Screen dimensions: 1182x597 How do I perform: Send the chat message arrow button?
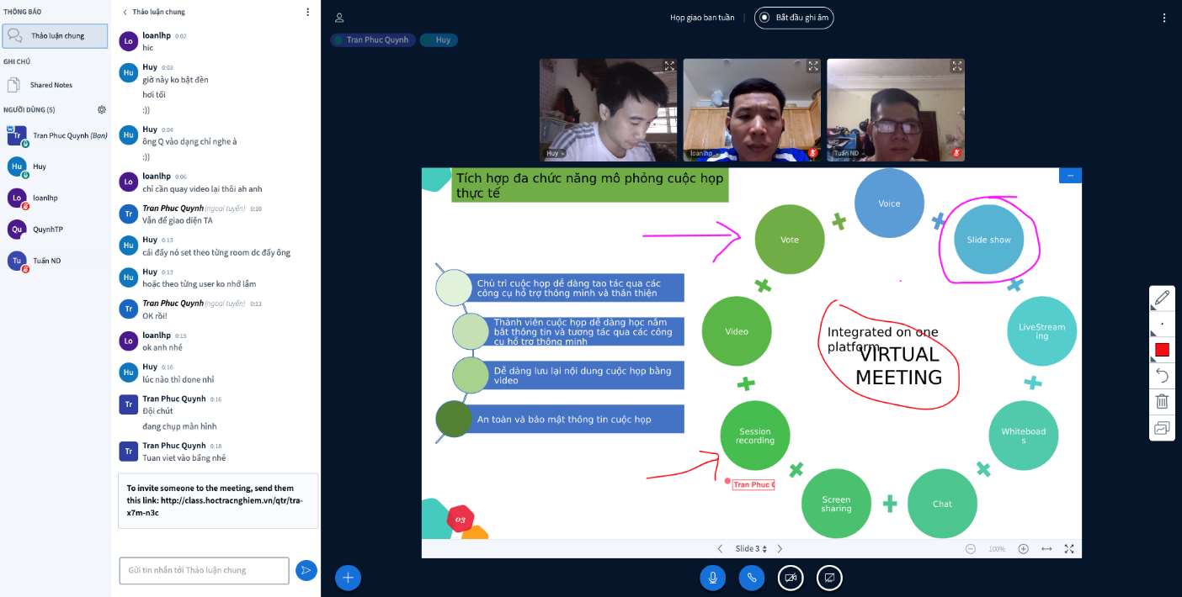306,571
